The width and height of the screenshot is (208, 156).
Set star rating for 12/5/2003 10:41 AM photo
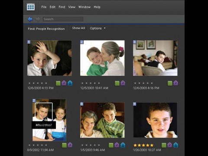pyautogui.click(x=91, y=83)
